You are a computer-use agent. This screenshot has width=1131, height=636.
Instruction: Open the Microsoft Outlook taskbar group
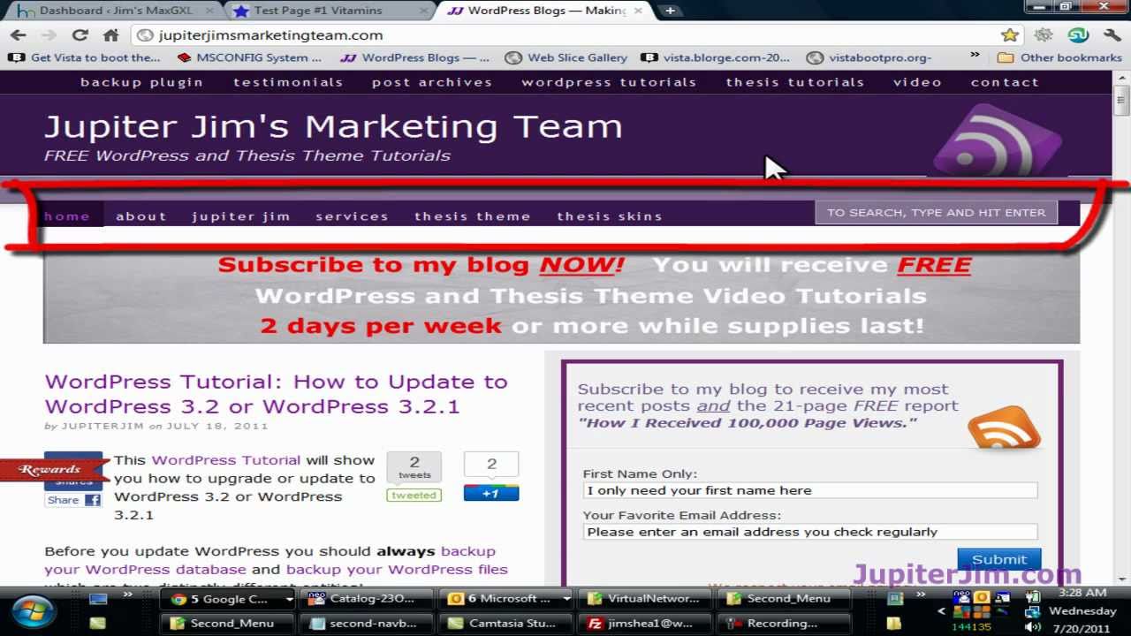click(x=506, y=599)
